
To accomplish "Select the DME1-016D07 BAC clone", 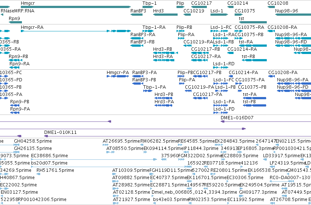I will coord(266,121).
